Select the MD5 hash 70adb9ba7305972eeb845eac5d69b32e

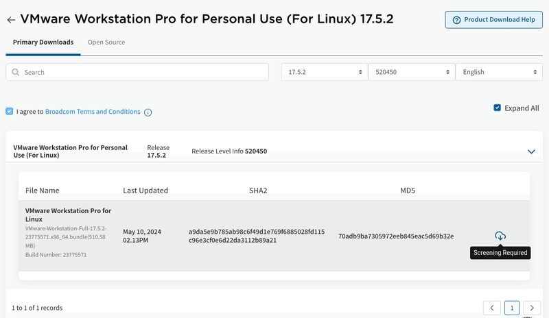pos(396,236)
